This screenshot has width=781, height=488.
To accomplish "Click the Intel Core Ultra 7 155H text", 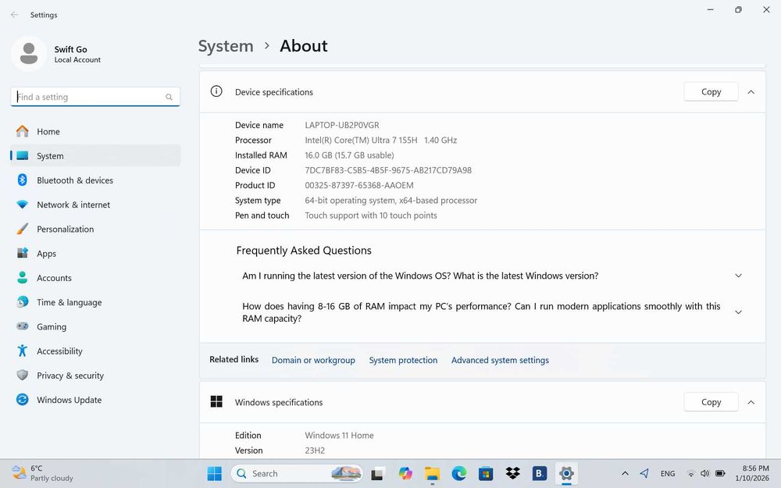I will click(x=361, y=140).
